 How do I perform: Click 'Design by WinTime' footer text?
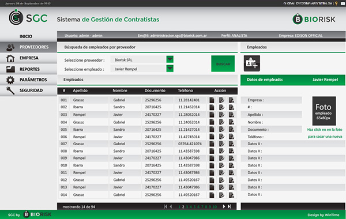pos(324,215)
